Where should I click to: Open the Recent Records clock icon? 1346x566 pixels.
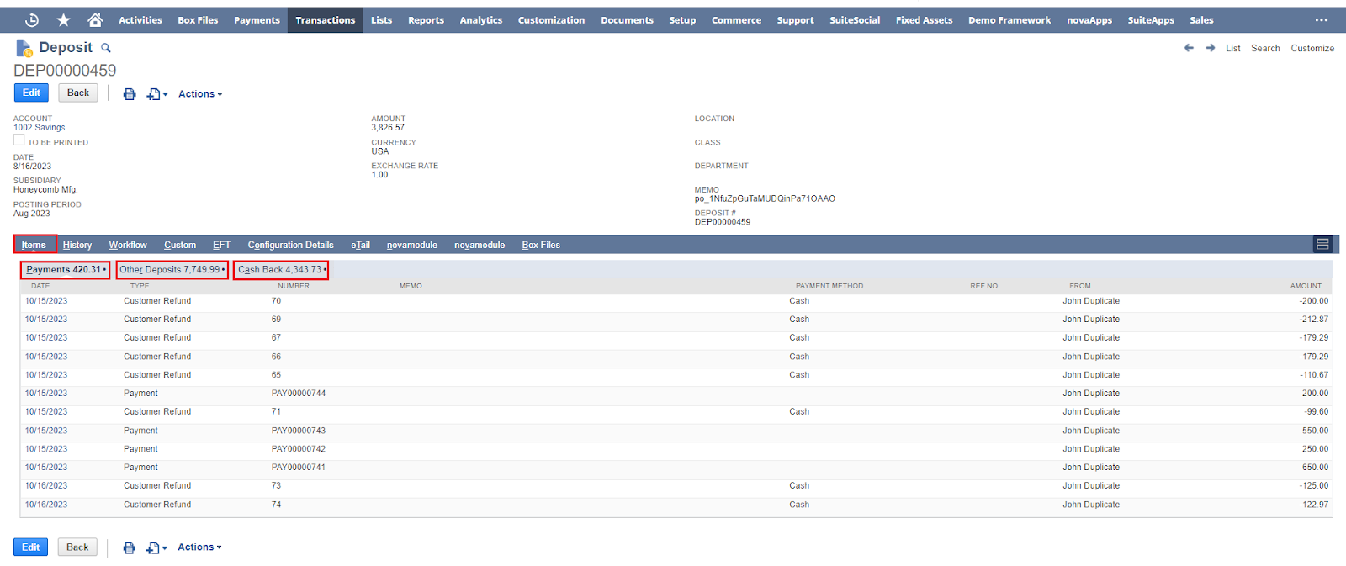32,20
